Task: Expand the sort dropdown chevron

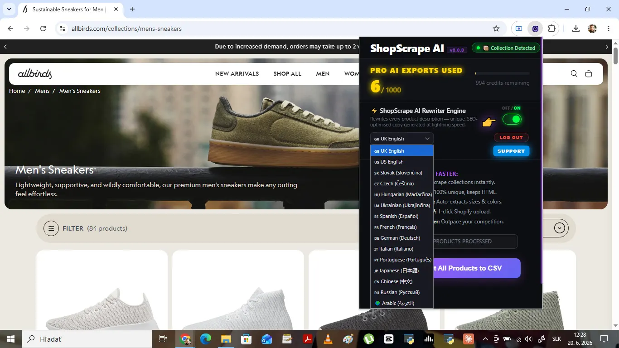Action: pos(560,228)
